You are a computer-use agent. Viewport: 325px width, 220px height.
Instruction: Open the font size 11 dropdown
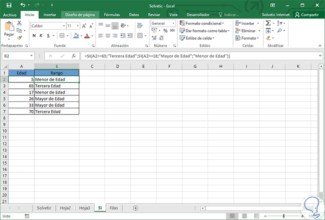(78, 26)
